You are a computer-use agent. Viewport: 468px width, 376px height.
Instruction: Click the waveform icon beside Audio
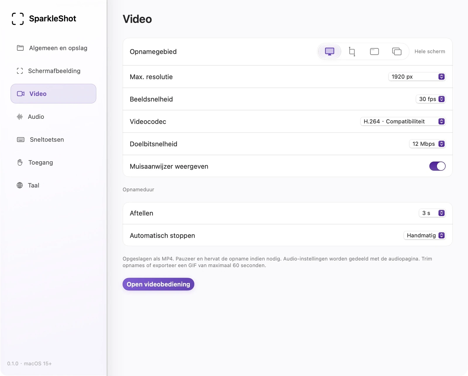tap(20, 117)
